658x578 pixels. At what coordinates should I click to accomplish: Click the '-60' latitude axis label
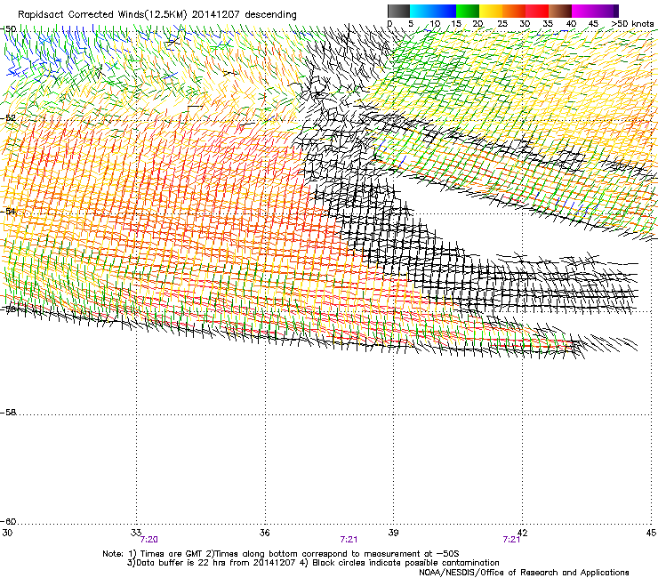pos(9,522)
